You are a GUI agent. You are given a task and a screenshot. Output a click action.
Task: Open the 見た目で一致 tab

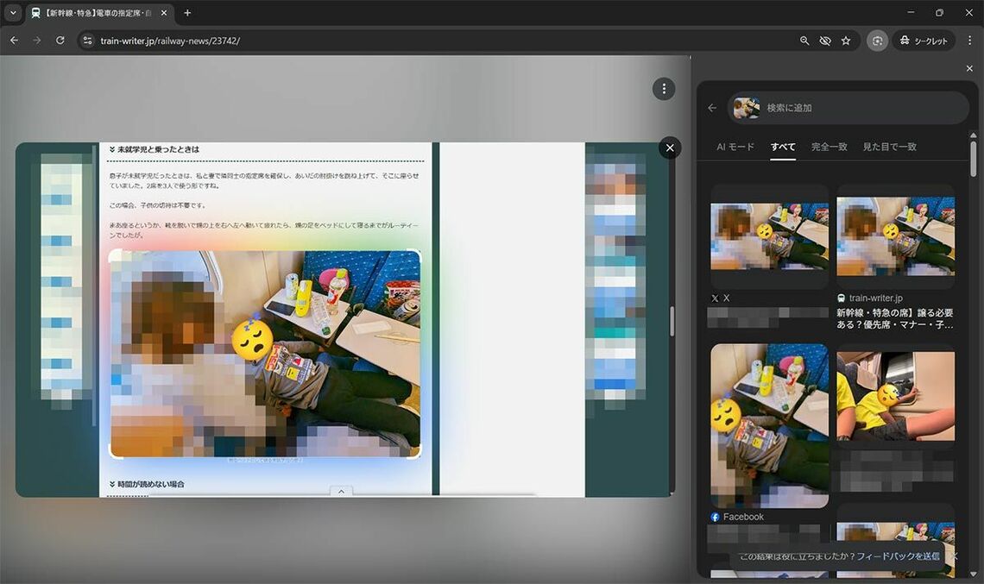coord(890,147)
